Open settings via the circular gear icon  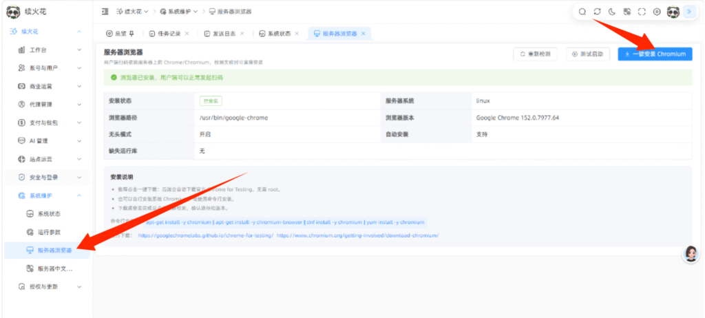click(x=656, y=12)
